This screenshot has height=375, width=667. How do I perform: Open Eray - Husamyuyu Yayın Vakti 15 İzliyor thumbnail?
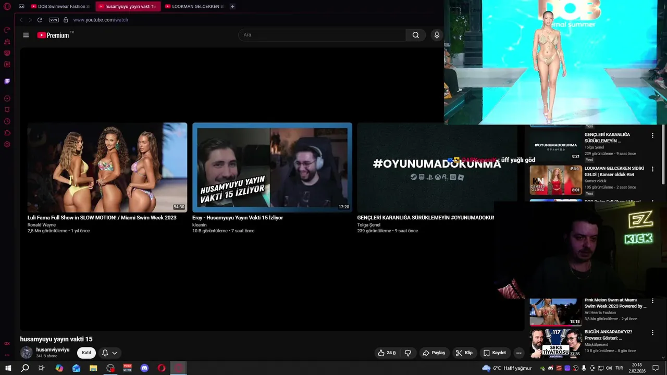click(x=272, y=167)
